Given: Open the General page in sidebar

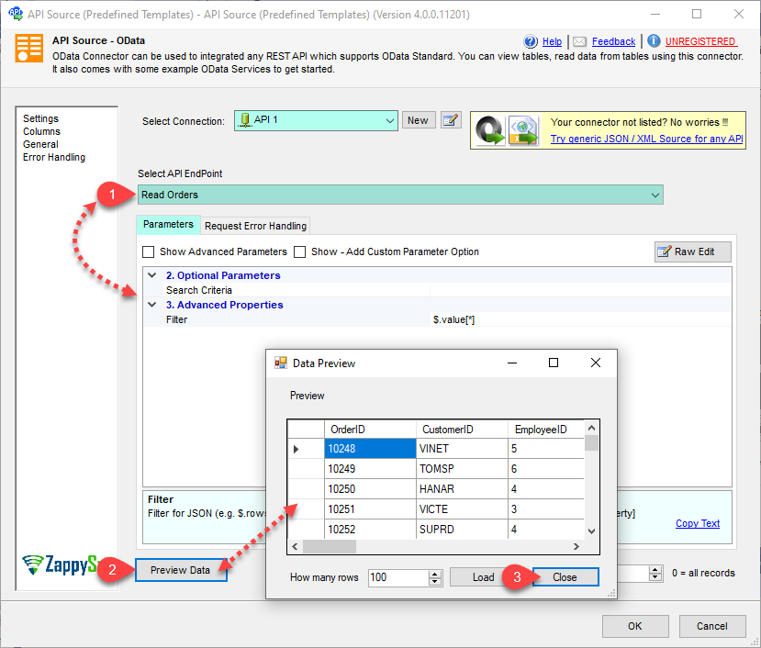Looking at the screenshot, I should [x=40, y=144].
